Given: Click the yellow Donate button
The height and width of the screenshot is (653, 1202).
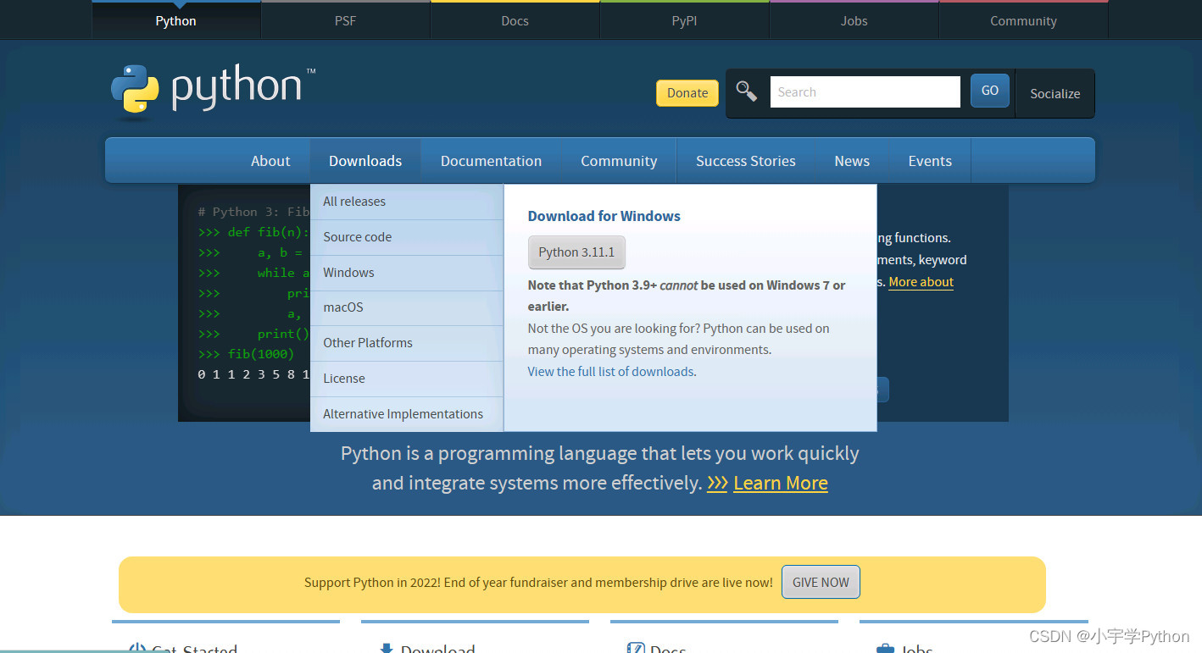Looking at the screenshot, I should 687,93.
